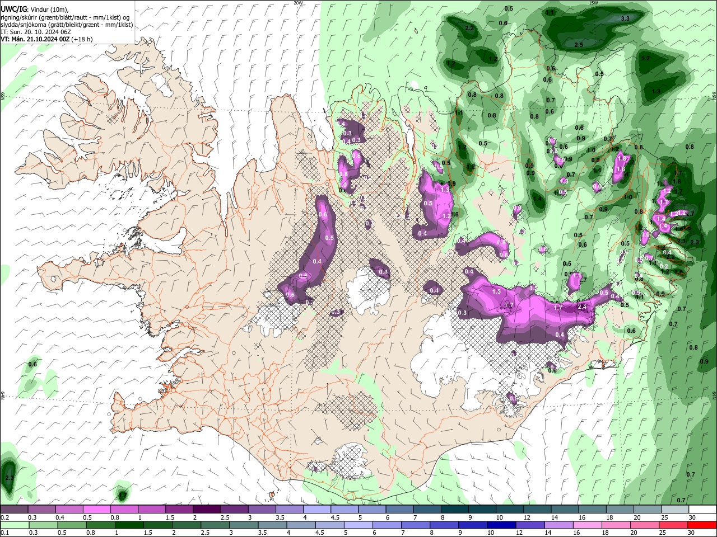This screenshot has width=717, height=537.
Task: Click the magenta 1.5 swatch in the snow scale
Action: coord(179,509)
